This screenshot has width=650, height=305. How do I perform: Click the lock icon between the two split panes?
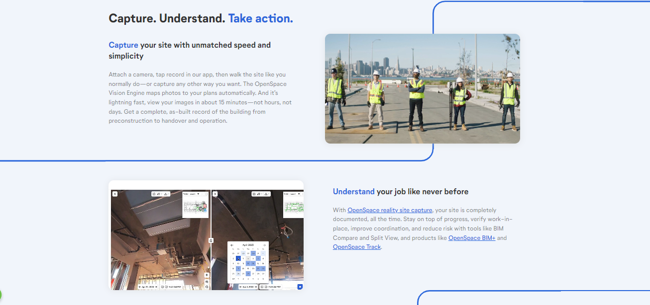point(211,240)
